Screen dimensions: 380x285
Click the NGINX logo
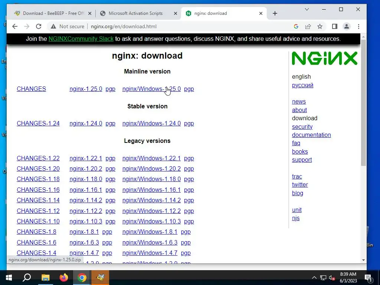click(324, 58)
